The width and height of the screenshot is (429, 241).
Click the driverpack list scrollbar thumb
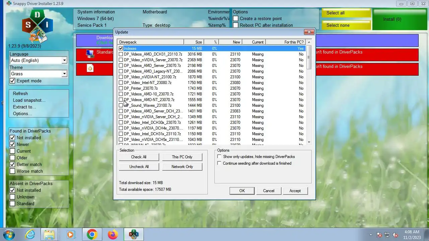point(309,57)
